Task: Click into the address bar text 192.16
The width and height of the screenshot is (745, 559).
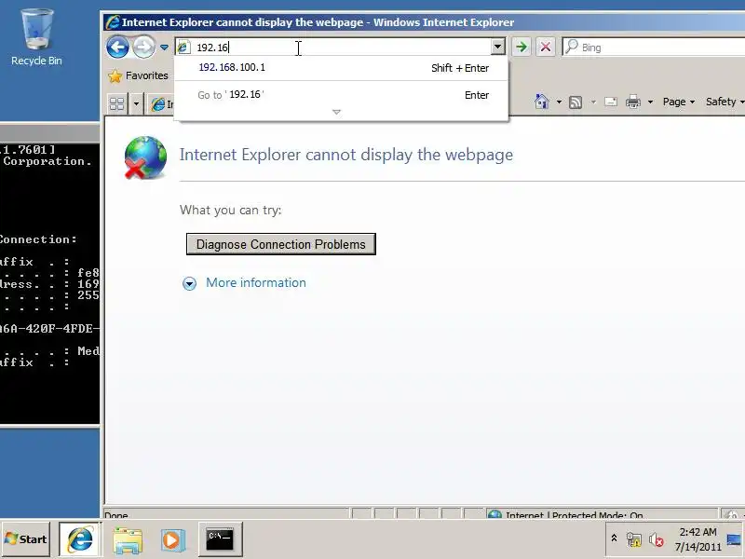Action: 213,48
